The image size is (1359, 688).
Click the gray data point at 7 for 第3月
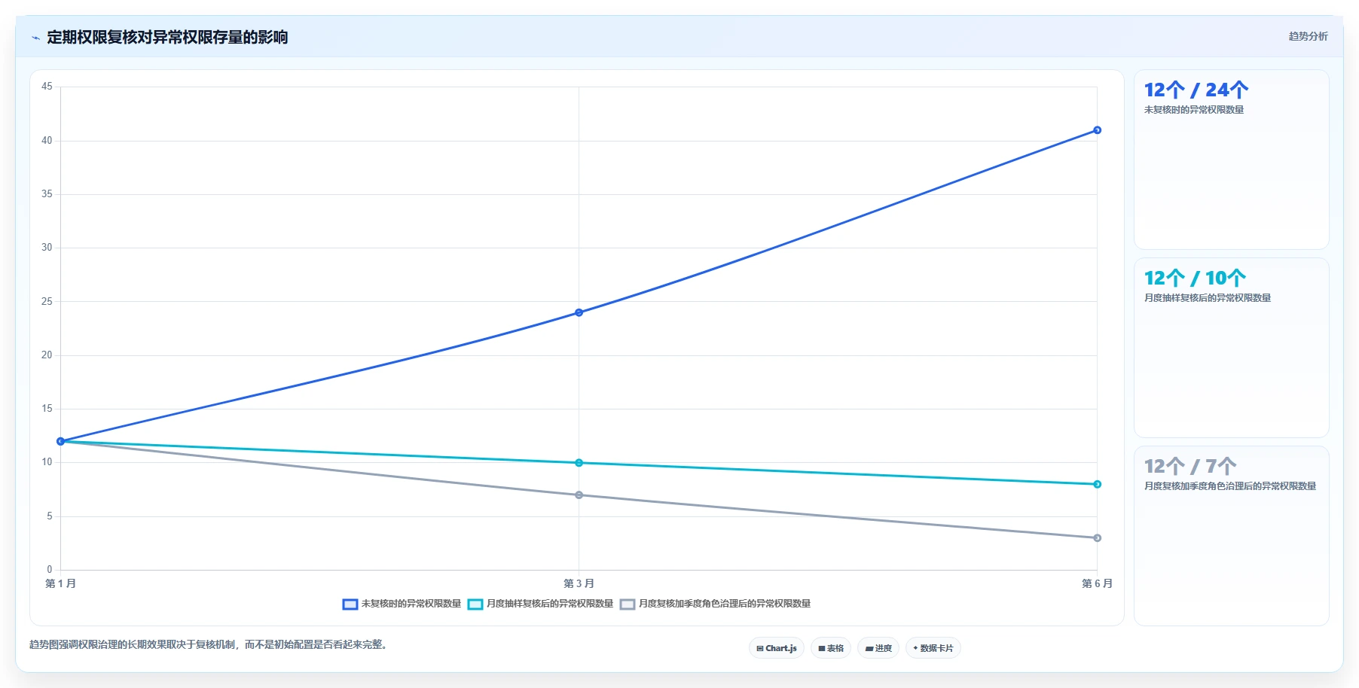(579, 495)
